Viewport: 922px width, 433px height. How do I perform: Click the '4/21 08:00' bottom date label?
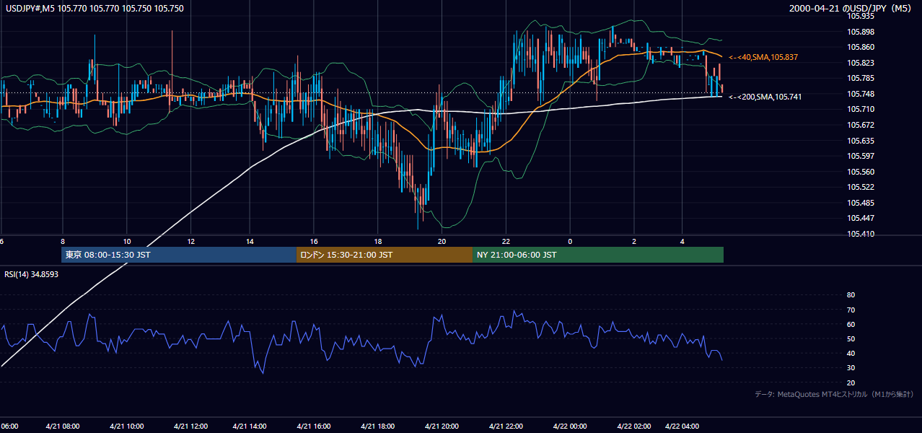pyautogui.click(x=62, y=427)
